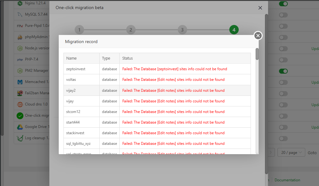Click the Memcached icon
The image size is (319, 186).
pyautogui.click(x=20, y=82)
